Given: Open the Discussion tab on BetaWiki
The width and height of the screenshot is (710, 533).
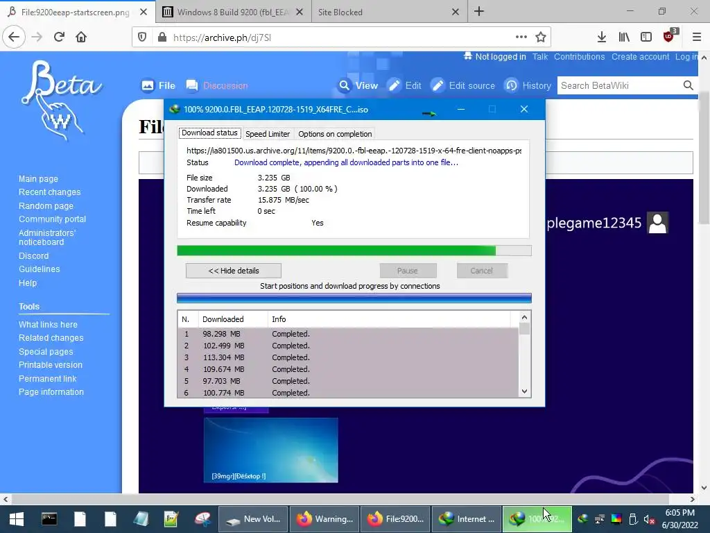Looking at the screenshot, I should [217, 85].
